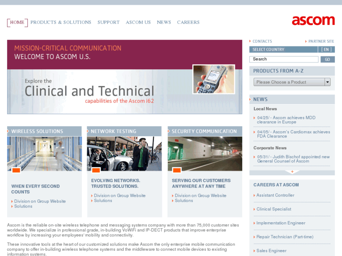This screenshot has width=342, height=256.
Task: Open the Security Communication header
Action: coord(205,131)
